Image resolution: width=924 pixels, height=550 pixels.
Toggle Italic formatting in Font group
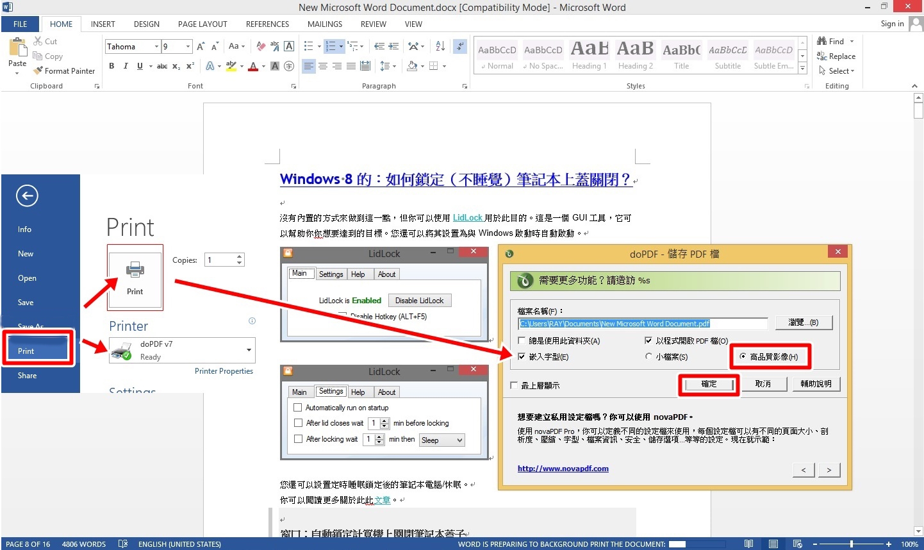tap(126, 66)
